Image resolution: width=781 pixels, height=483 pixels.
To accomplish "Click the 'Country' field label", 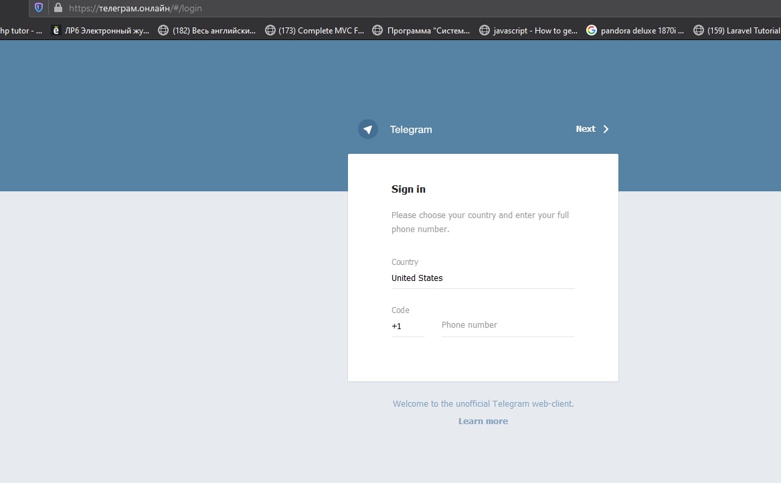I will coord(405,262).
